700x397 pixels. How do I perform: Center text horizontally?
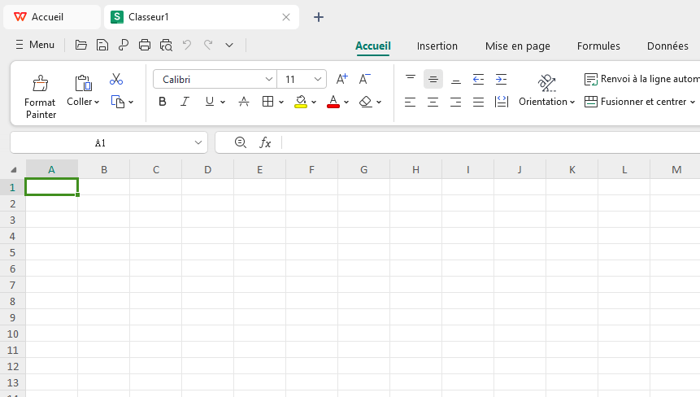[x=433, y=102]
